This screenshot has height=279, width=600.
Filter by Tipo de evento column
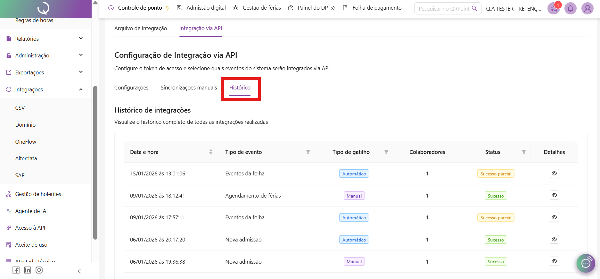pos(308,152)
